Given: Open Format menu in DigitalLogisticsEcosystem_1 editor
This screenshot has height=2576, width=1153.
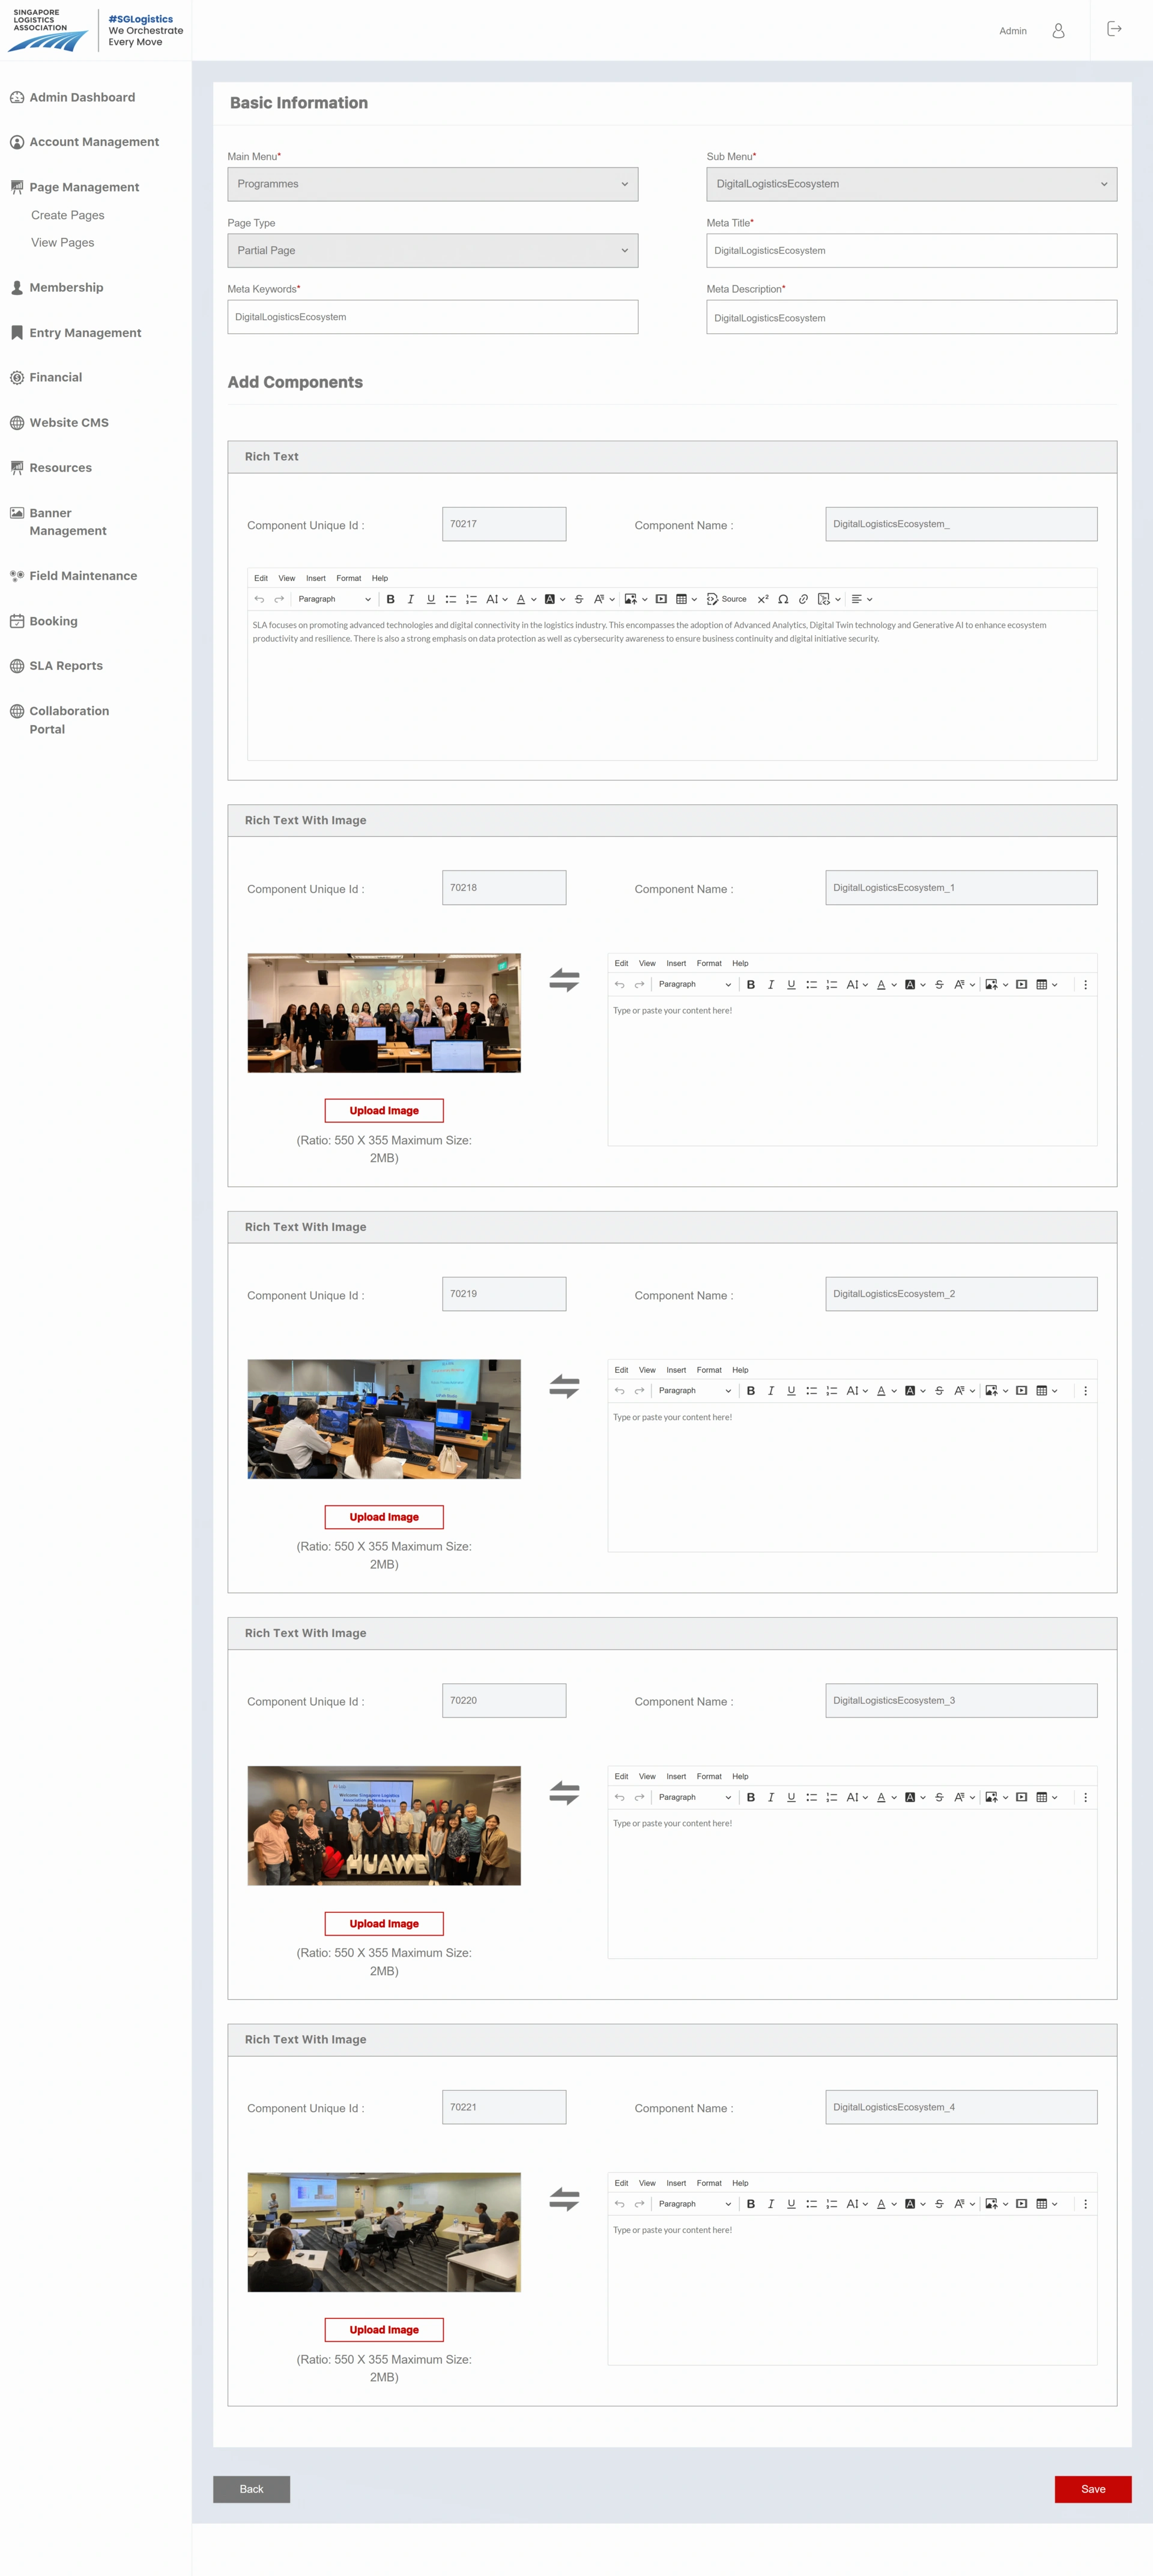Looking at the screenshot, I should tap(708, 963).
